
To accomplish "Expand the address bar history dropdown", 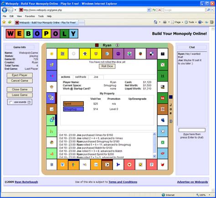I will click(x=149, y=10).
